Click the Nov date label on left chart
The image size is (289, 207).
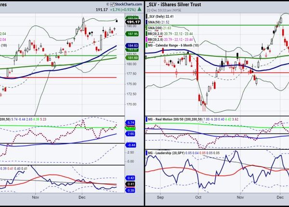click(35, 197)
